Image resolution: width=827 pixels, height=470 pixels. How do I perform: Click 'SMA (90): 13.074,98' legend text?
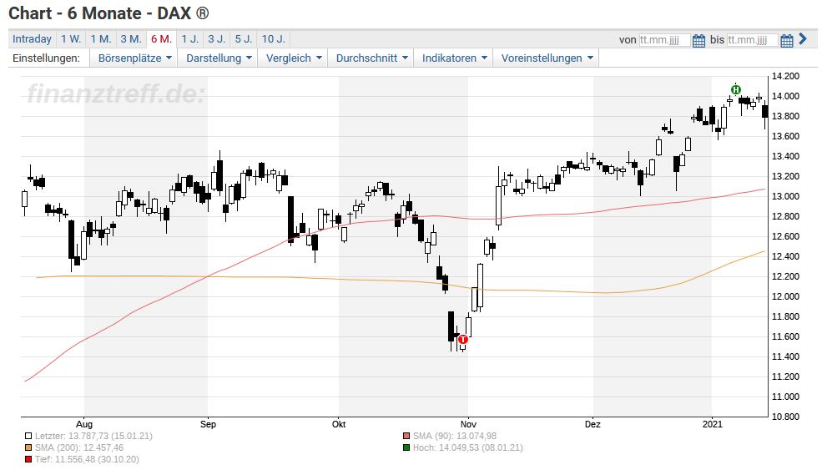pyautogui.click(x=455, y=437)
